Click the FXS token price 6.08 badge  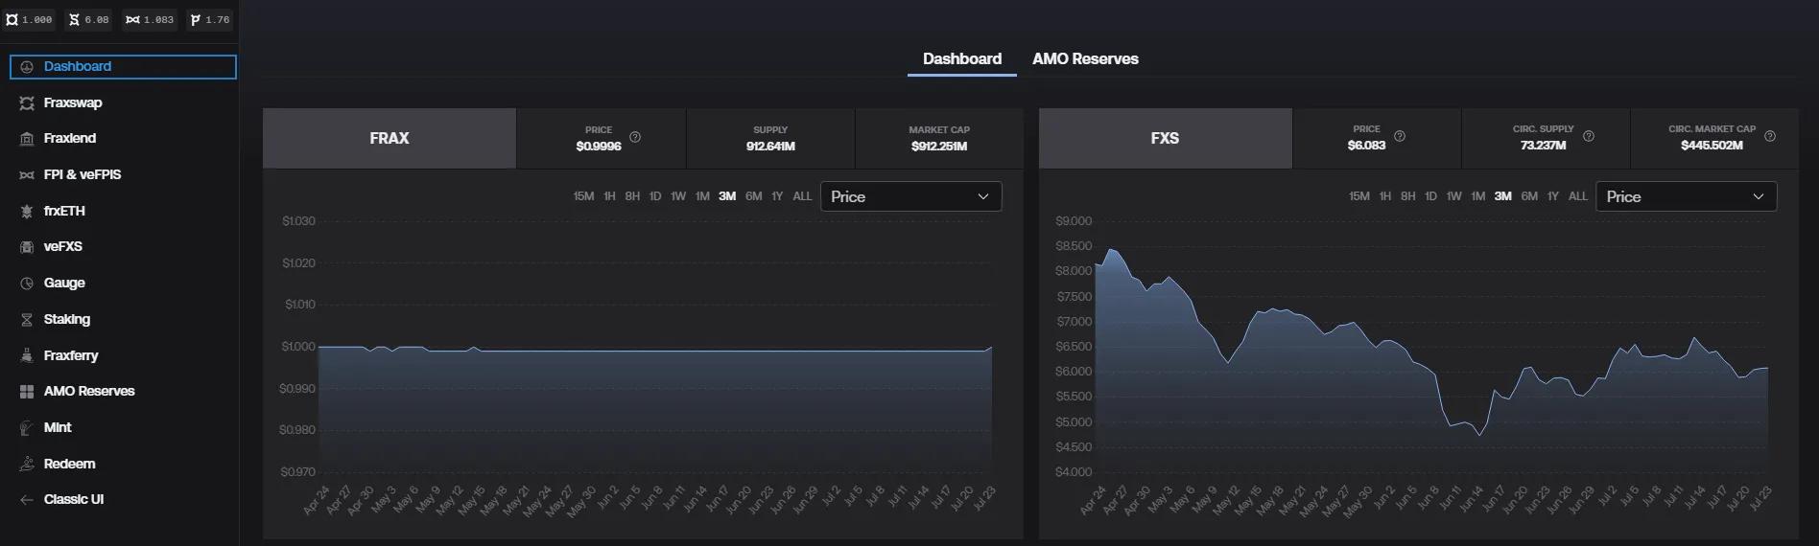pos(89,19)
